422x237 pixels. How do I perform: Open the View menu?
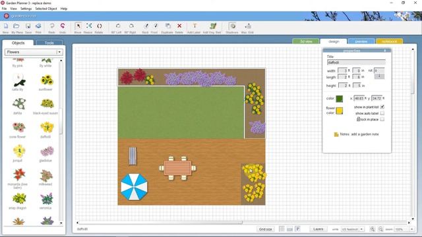13,9
